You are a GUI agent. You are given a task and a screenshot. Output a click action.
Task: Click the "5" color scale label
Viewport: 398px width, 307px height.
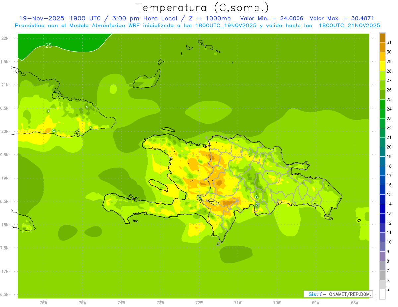tap(388, 290)
